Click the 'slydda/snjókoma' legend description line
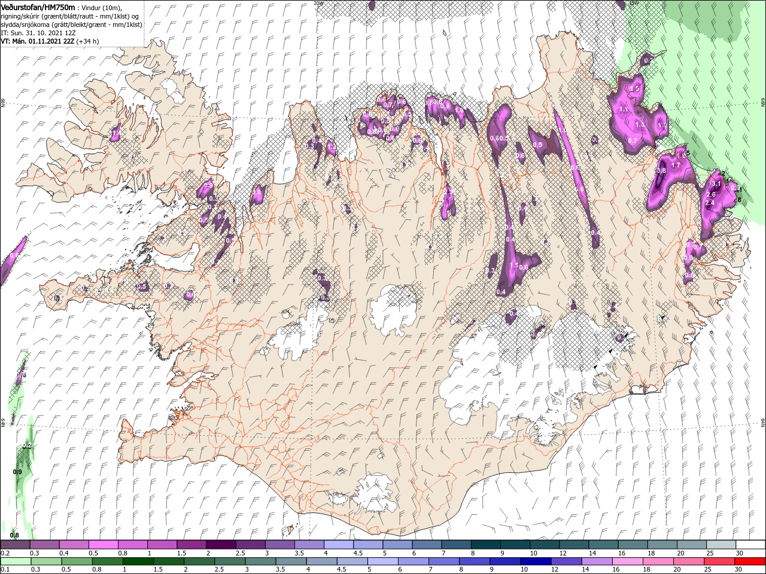 (x=71, y=25)
